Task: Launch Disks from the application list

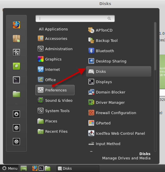Action: pyautogui.click(x=118, y=71)
